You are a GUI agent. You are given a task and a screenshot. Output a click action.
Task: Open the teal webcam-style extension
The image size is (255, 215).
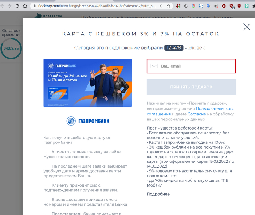(247, 6)
